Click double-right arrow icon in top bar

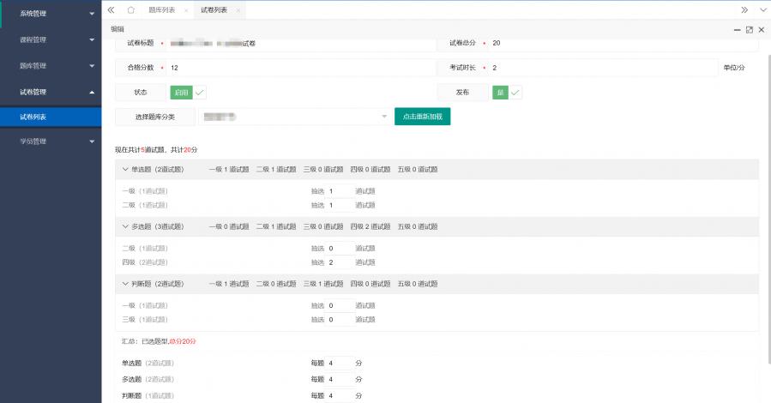coord(744,9)
